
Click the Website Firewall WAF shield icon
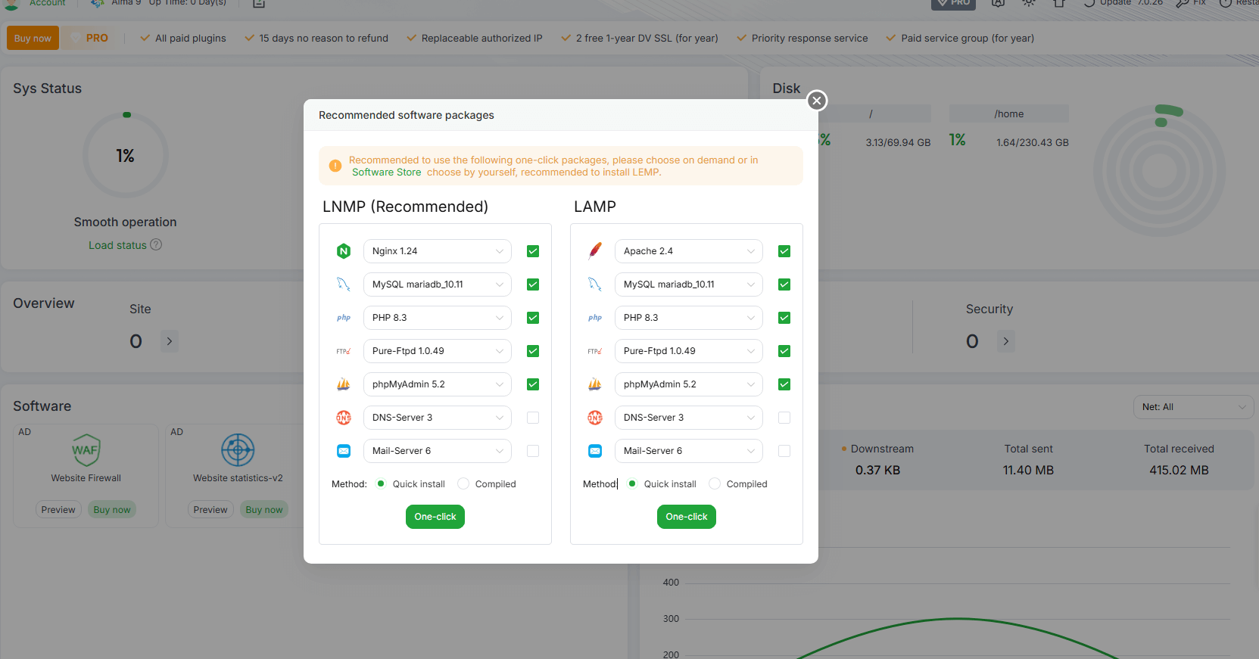pos(86,450)
